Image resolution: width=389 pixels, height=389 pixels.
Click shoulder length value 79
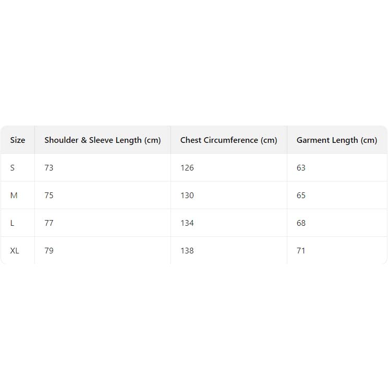[49, 251]
